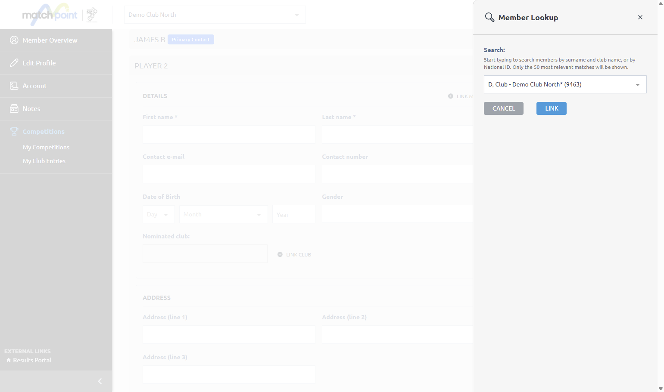This screenshot has width=664, height=392.
Task: Click the Address (line 2) field
Action: tap(397, 334)
